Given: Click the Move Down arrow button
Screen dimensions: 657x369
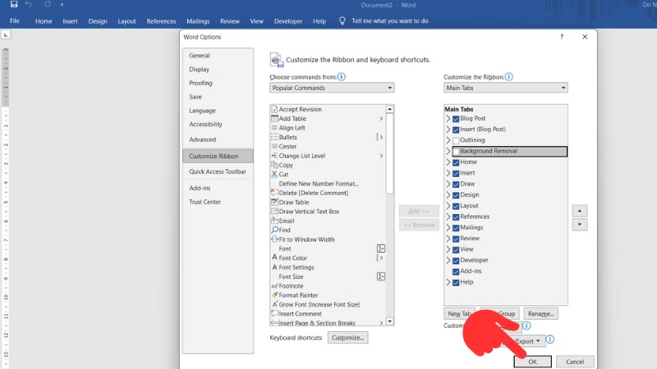Looking at the screenshot, I should pyautogui.click(x=580, y=225).
